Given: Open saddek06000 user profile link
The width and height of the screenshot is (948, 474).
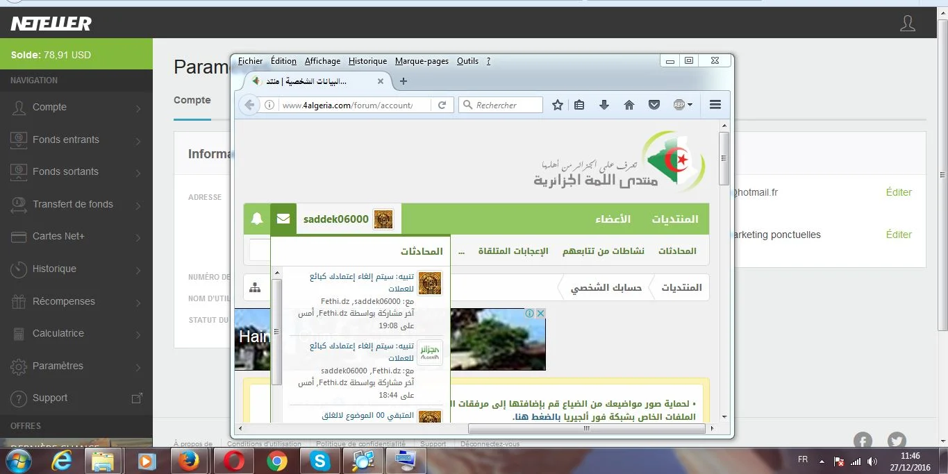Looking at the screenshot, I should (335, 219).
